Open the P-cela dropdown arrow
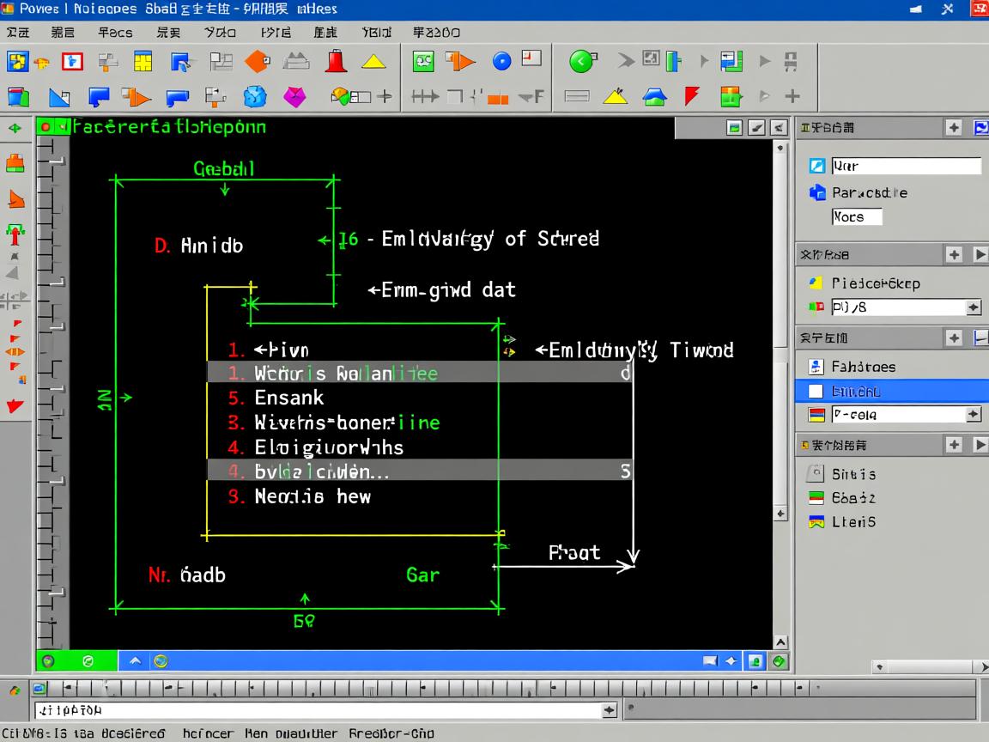 (x=973, y=415)
